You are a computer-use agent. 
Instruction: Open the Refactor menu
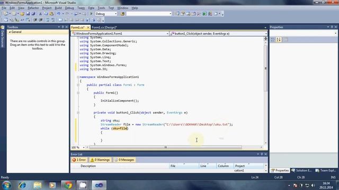point(33,8)
